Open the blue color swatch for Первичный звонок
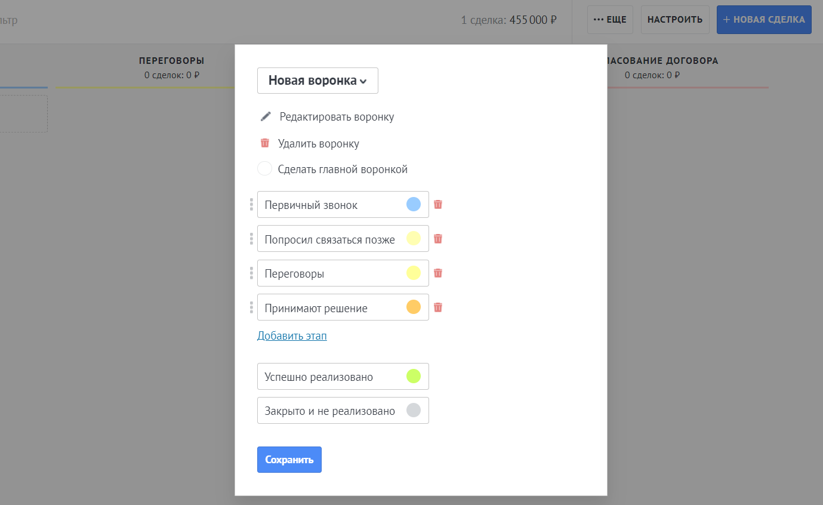The image size is (823, 505). pyautogui.click(x=414, y=205)
